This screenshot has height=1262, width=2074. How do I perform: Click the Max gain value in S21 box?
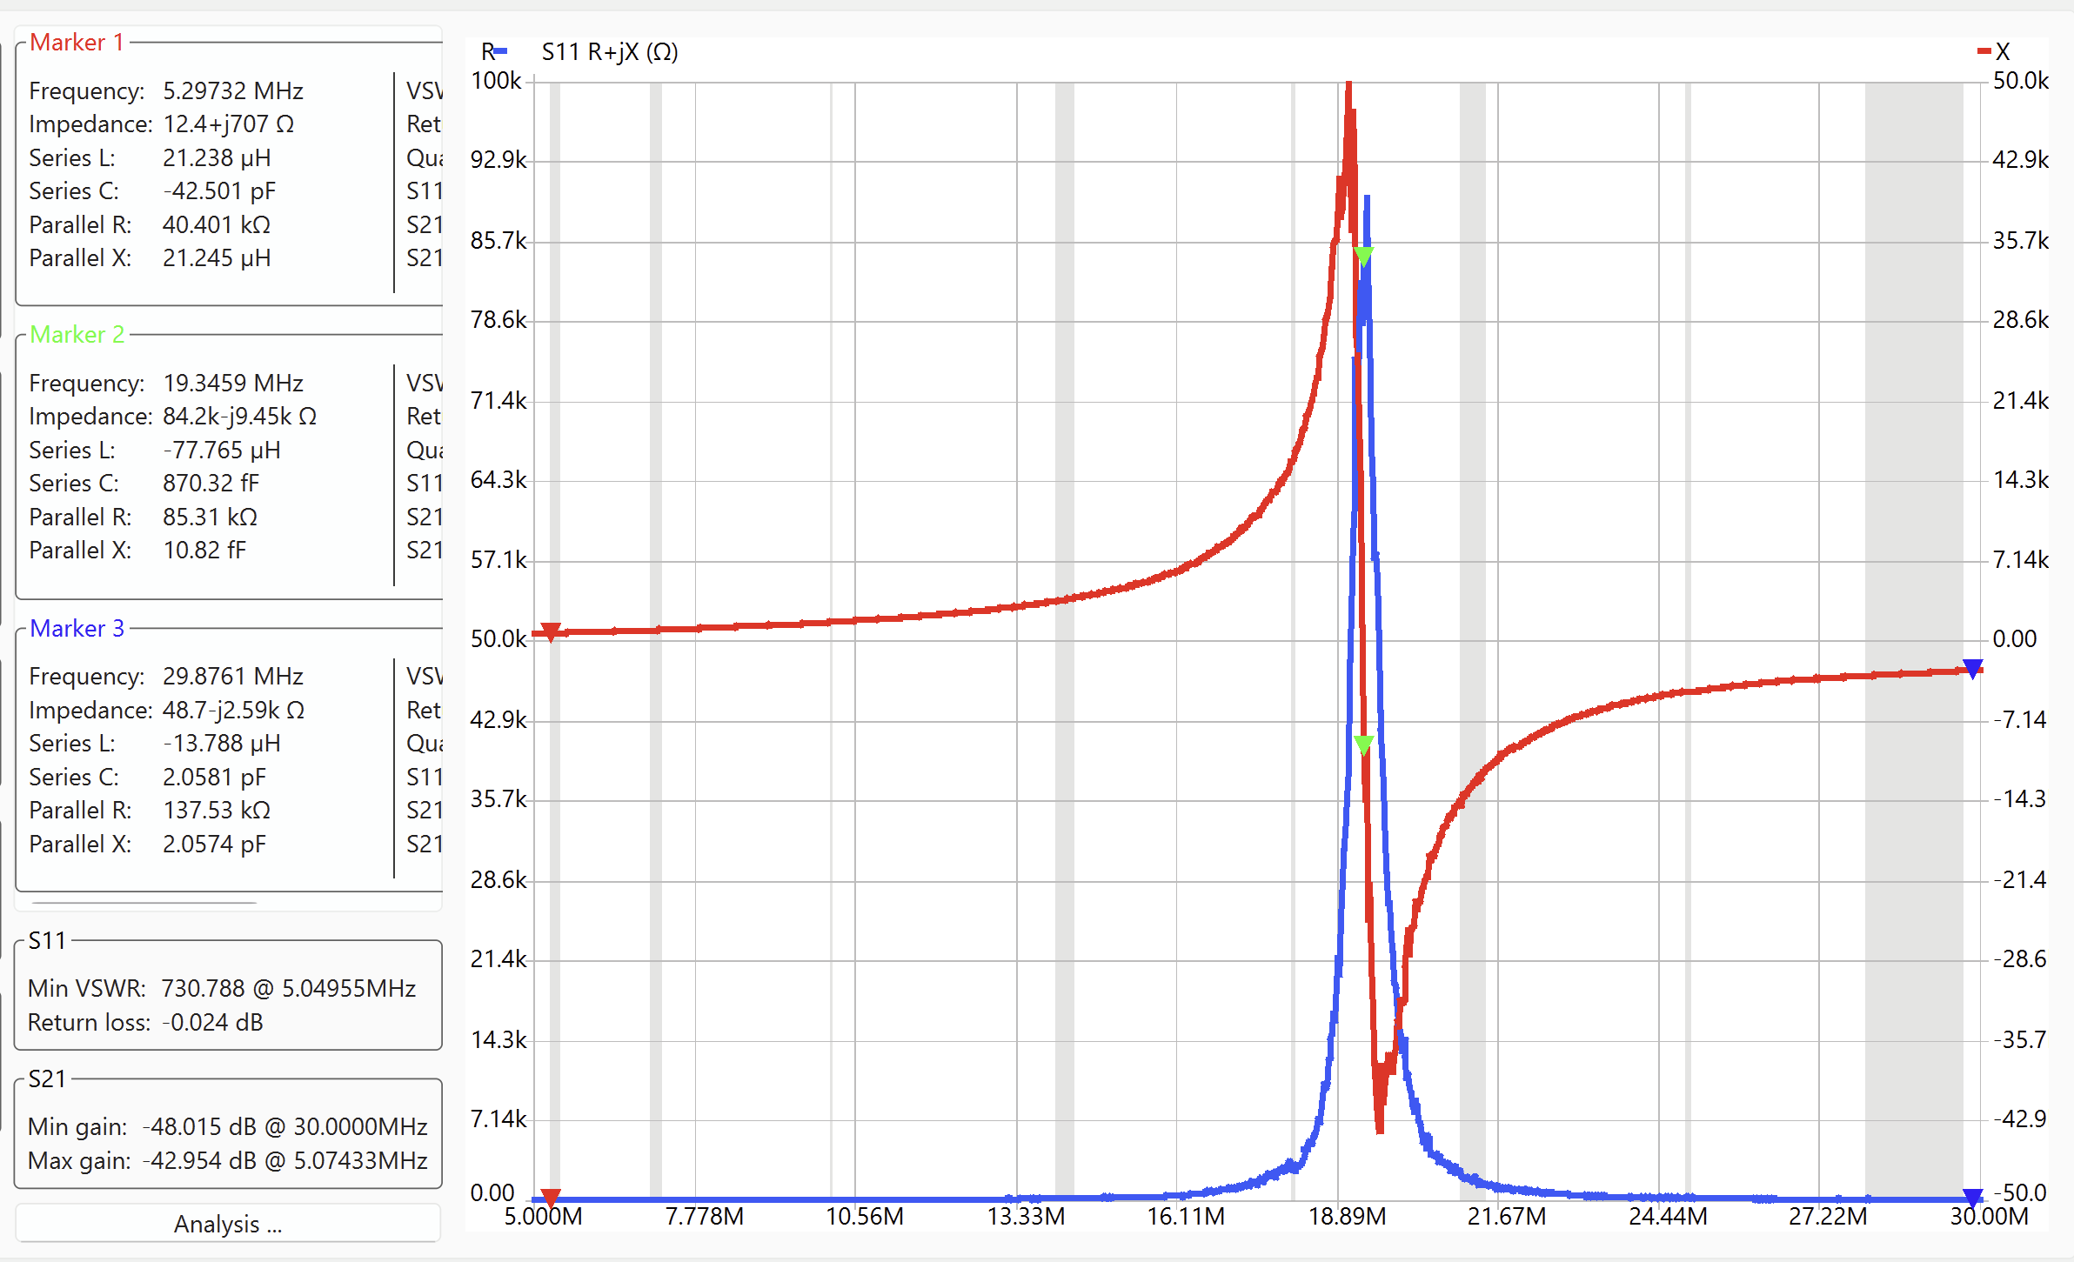[x=284, y=1160]
